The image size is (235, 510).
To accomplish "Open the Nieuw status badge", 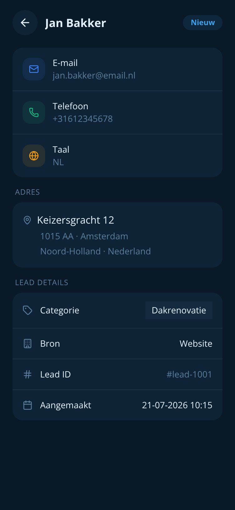I will (203, 23).
